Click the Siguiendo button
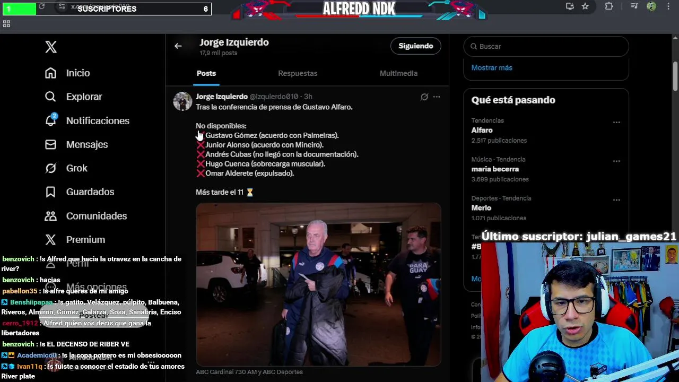Image resolution: width=679 pixels, height=382 pixels. click(x=416, y=46)
